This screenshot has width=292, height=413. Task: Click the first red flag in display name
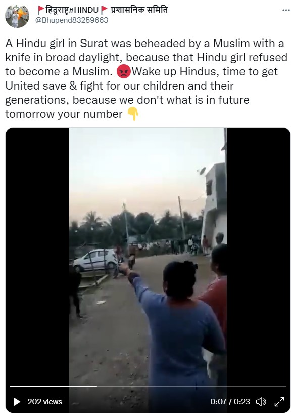tap(41, 10)
